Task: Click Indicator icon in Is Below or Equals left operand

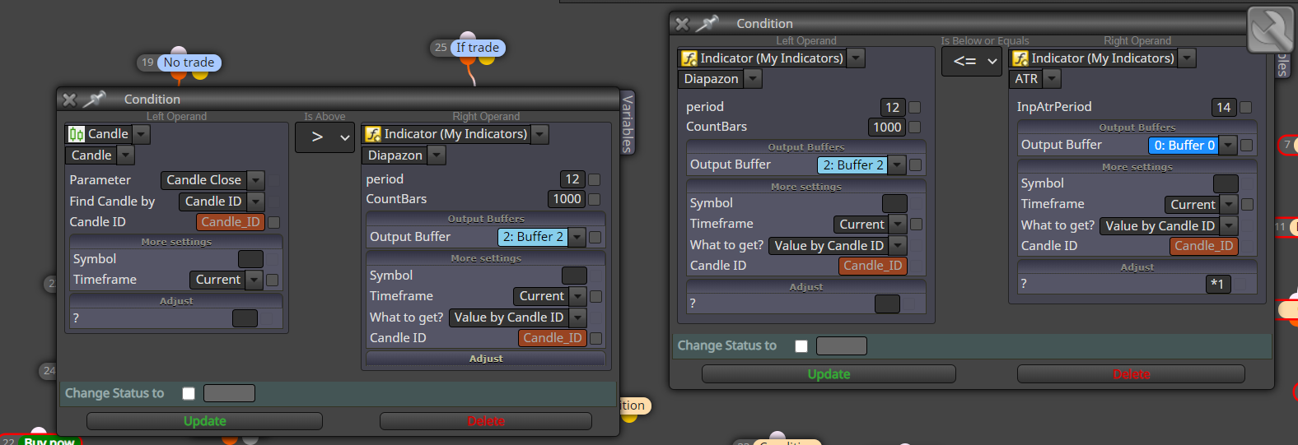Action: [x=689, y=58]
